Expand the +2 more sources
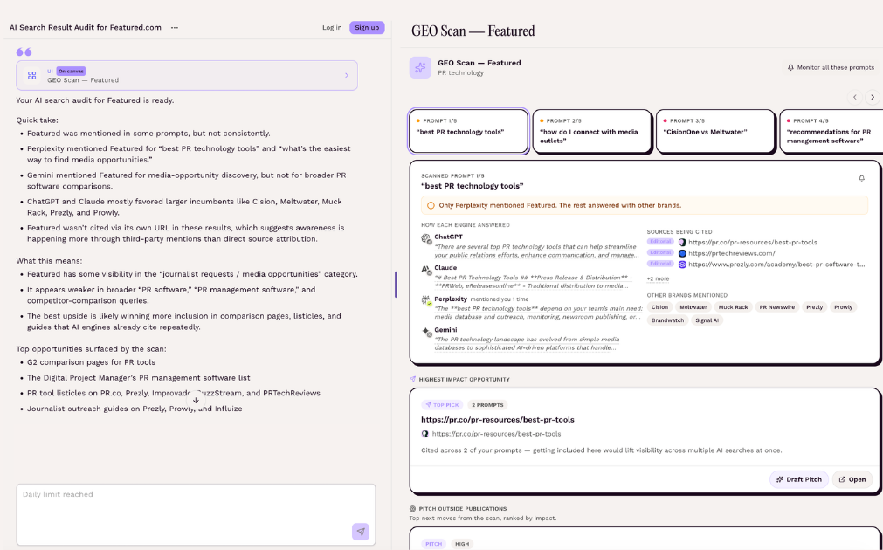The height and width of the screenshot is (550, 883). point(658,278)
